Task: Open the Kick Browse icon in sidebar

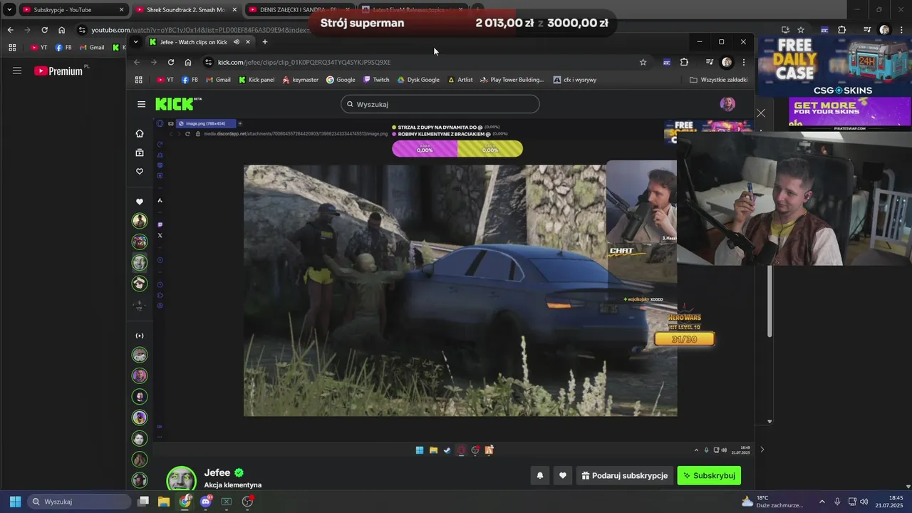Action: pyautogui.click(x=140, y=152)
